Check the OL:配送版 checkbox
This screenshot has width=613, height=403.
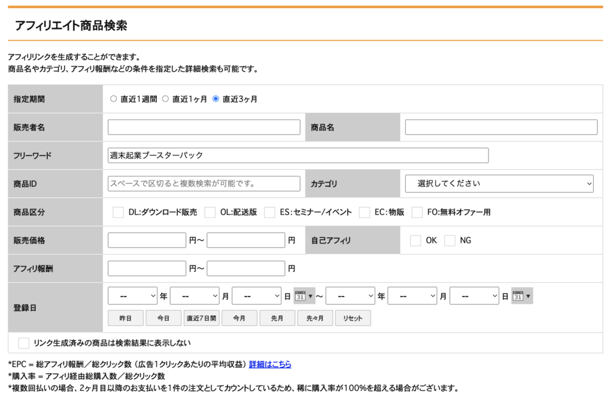click(210, 212)
